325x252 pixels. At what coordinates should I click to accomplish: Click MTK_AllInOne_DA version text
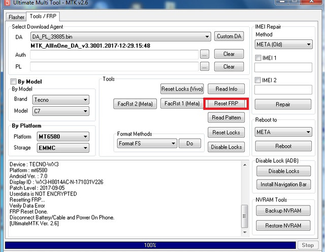tap(90, 46)
